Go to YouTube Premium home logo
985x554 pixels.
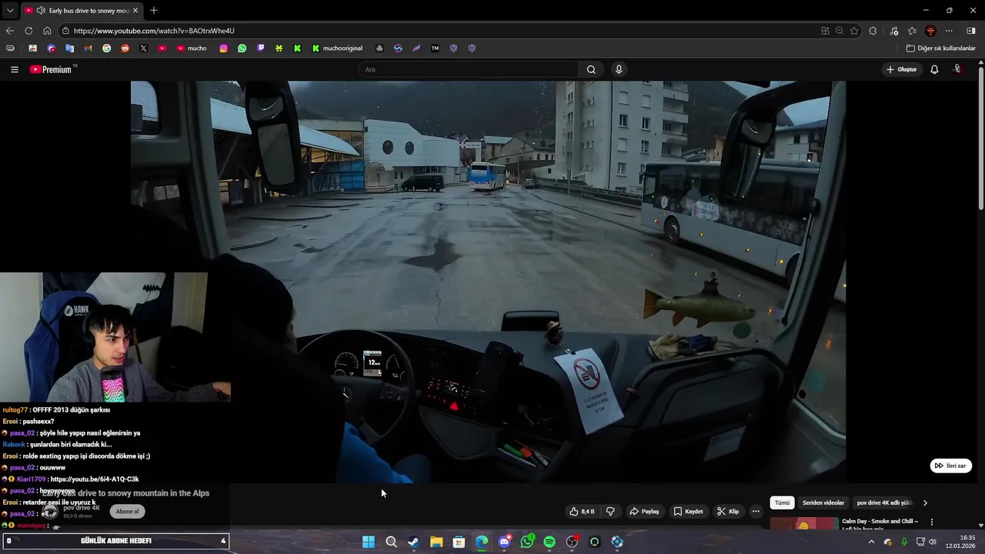(51, 69)
